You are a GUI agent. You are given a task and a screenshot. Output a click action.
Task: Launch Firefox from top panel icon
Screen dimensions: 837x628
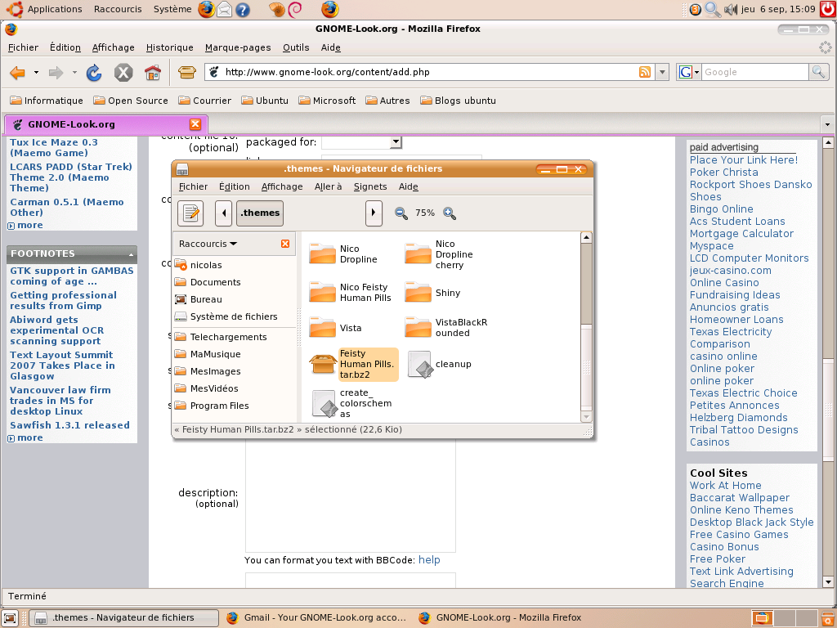point(207,9)
